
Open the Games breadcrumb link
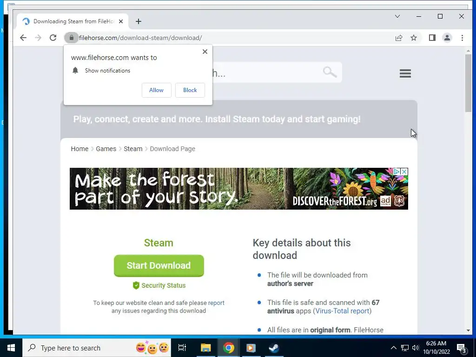tap(106, 149)
